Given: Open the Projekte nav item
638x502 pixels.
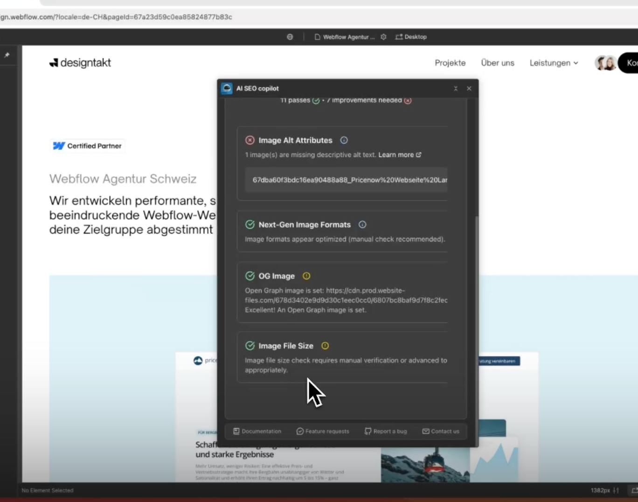Looking at the screenshot, I should pyautogui.click(x=450, y=63).
